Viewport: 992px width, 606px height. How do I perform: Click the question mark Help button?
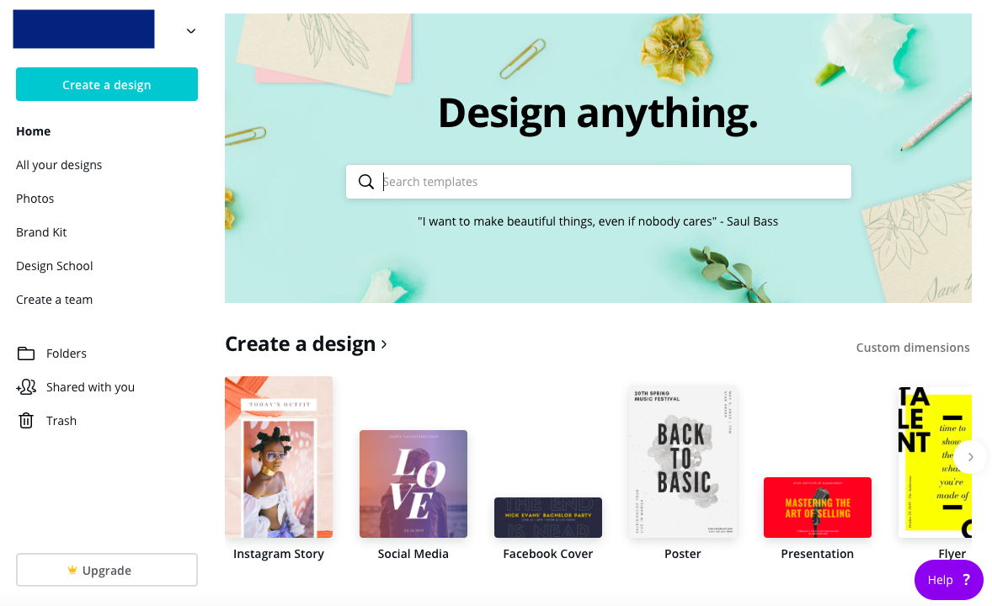click(x=948, y=579)
